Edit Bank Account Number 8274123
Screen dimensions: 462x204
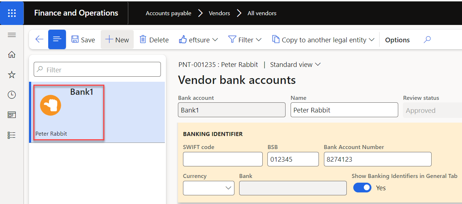click(x=378, y=159)
